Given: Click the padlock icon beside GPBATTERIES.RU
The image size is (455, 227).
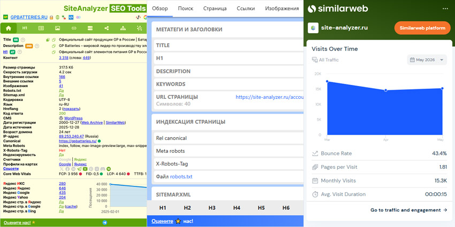Looking at the screenshot, I should tap(51, 18).
